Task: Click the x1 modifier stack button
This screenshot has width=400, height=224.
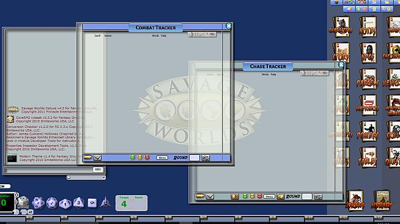Action: [x=31, y=212]
